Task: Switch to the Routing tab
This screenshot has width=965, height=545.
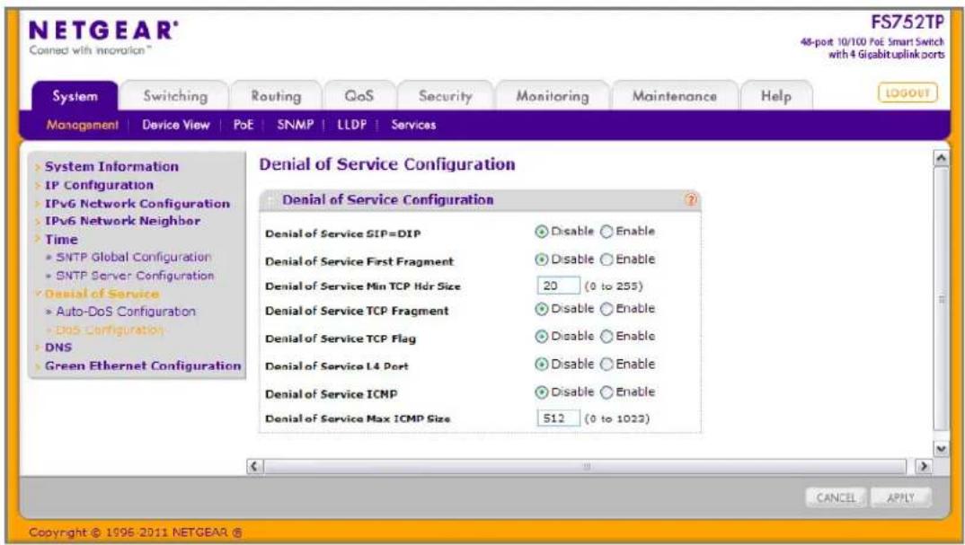Action: tap(277, 97)
